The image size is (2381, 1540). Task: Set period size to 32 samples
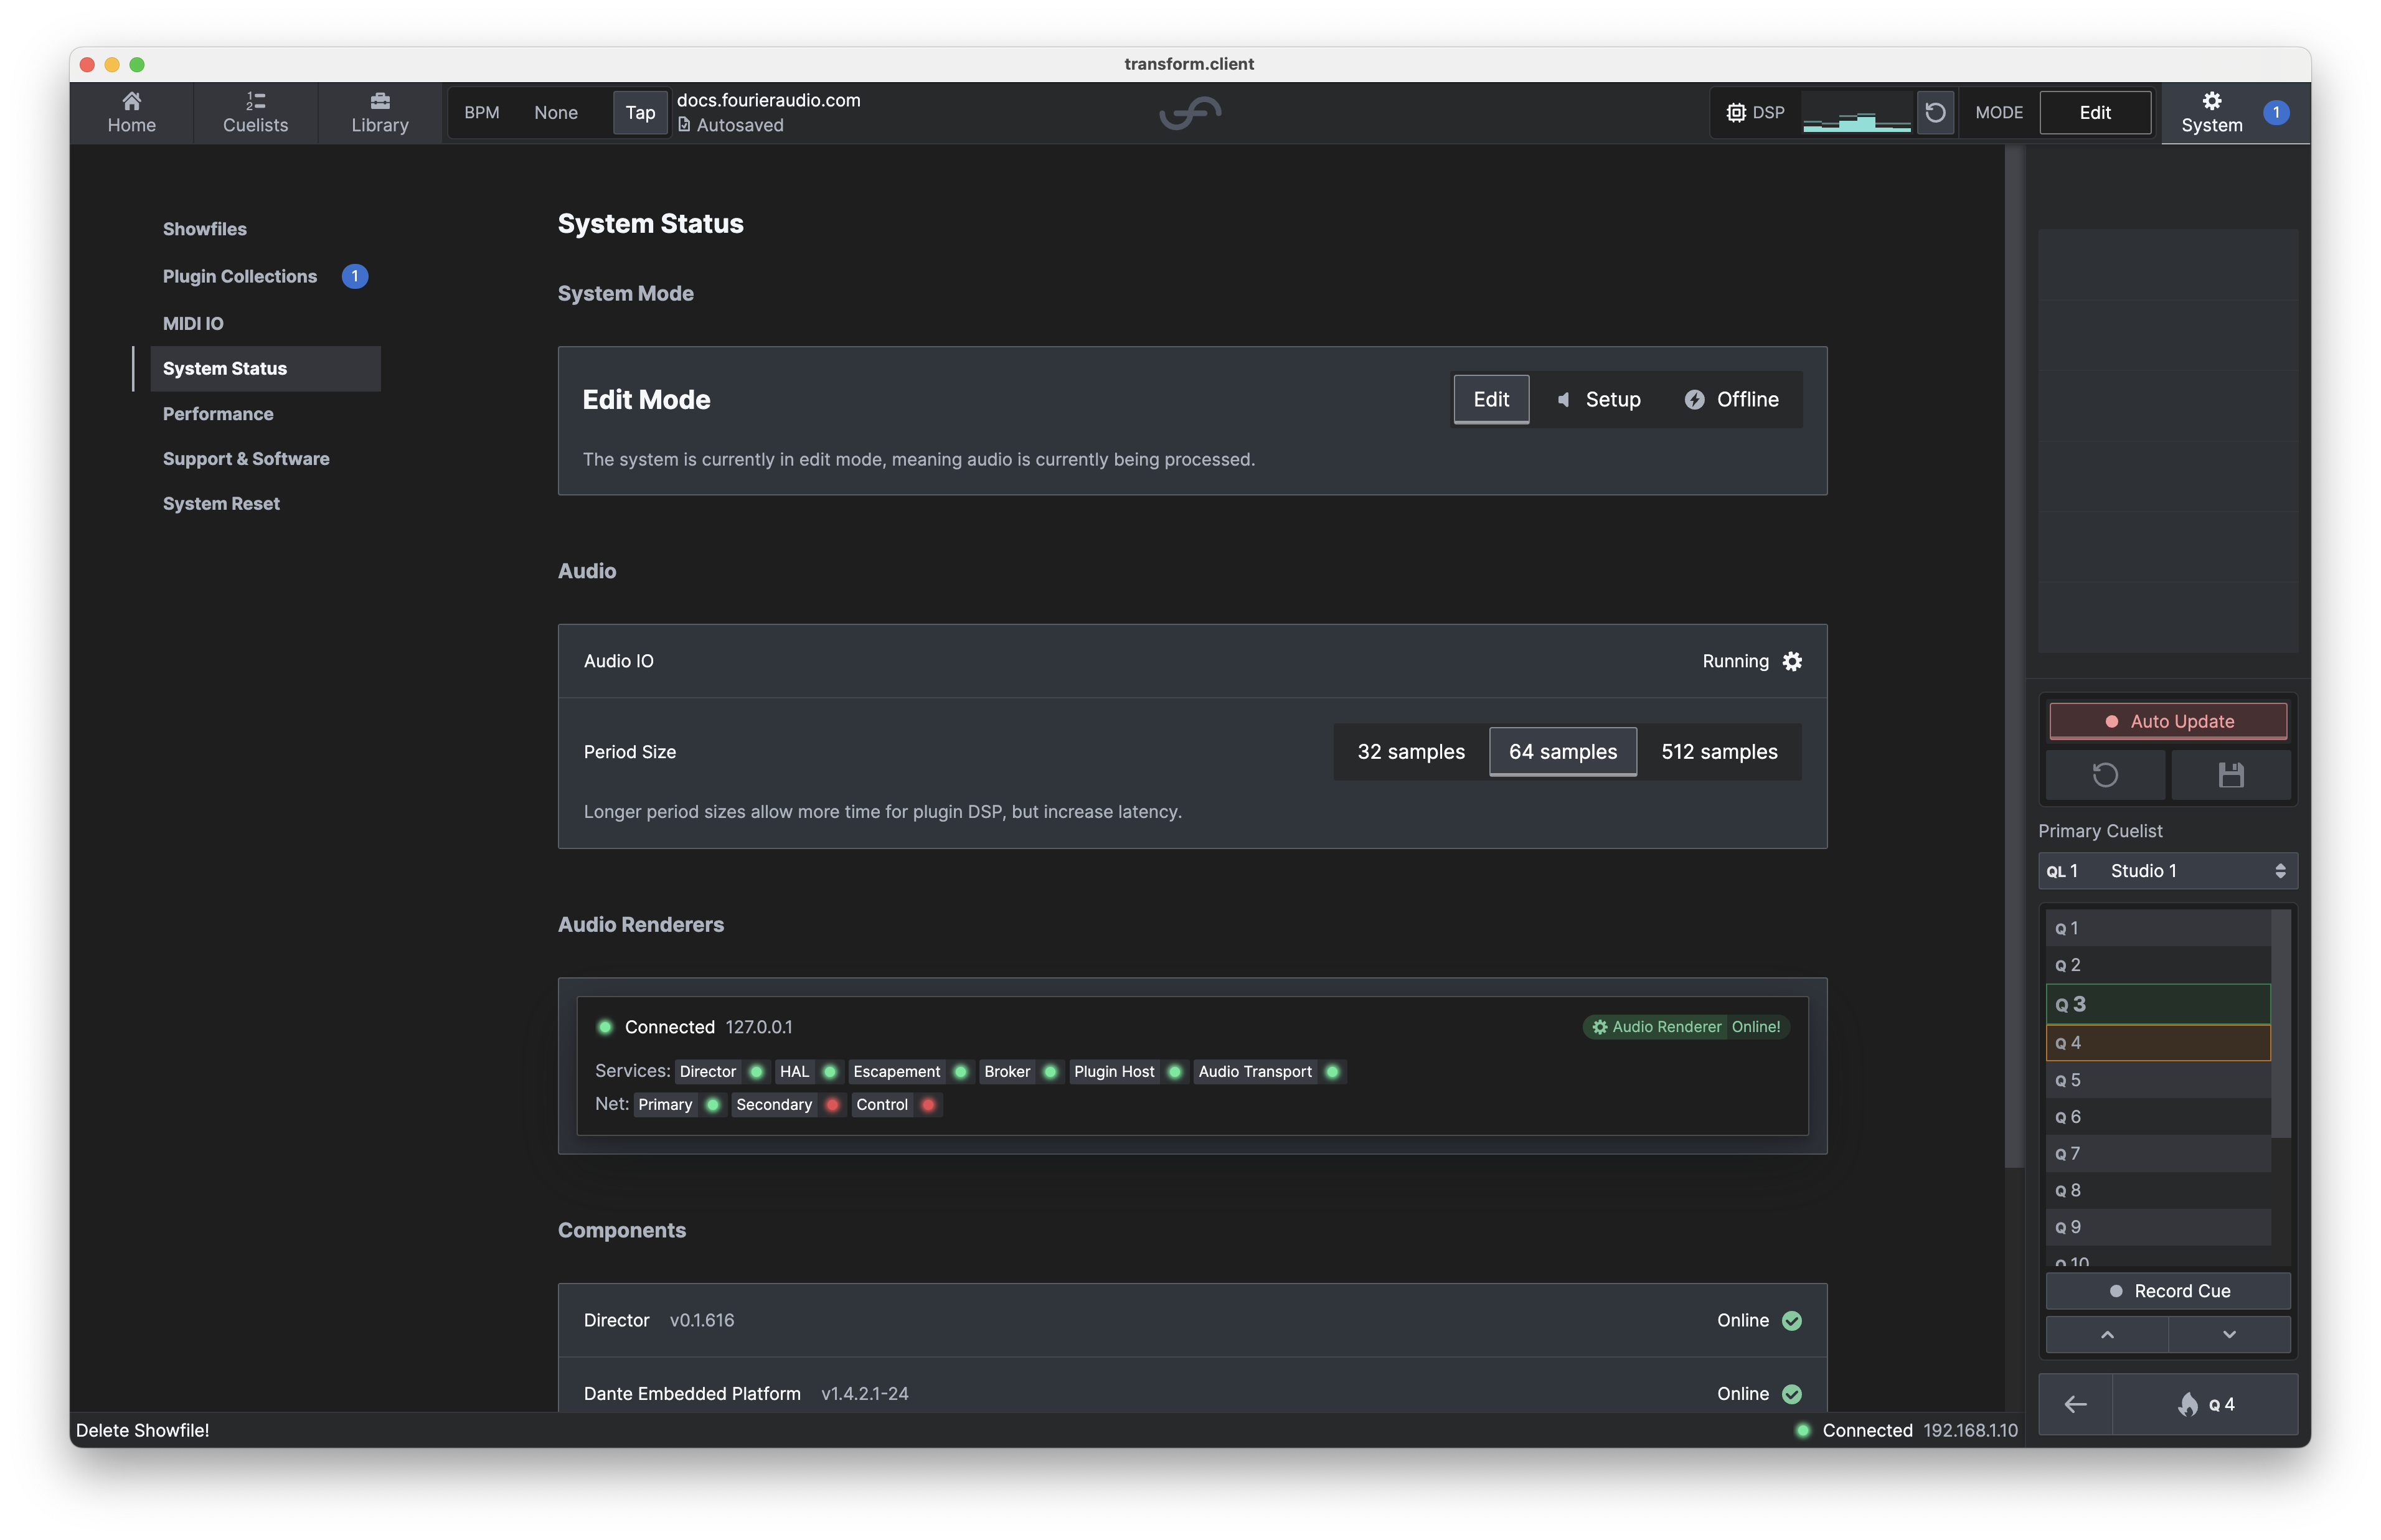[1410, 751]
